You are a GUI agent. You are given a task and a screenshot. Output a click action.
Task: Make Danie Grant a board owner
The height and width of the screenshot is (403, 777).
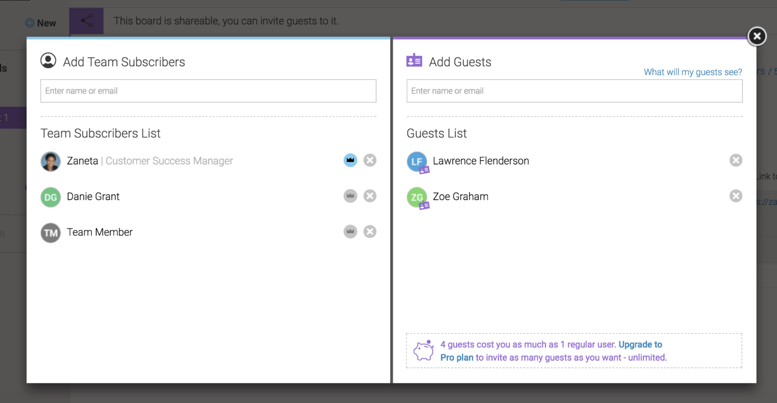350,196
